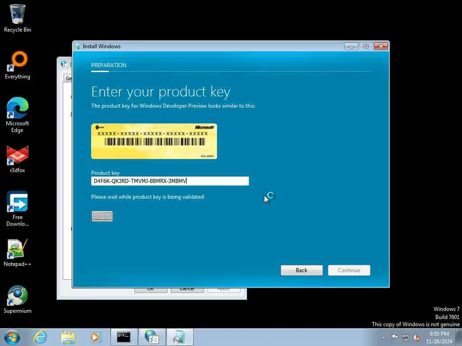462x346 pixels.
Task: Open the Windows Start orb
Action: click(12, 337)
